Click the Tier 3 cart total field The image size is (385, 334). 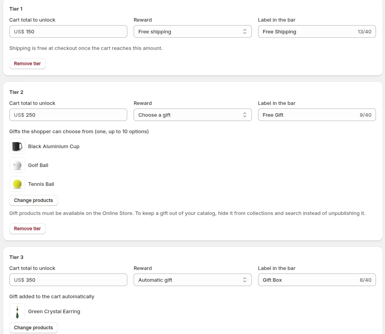[x=68, y=280]
